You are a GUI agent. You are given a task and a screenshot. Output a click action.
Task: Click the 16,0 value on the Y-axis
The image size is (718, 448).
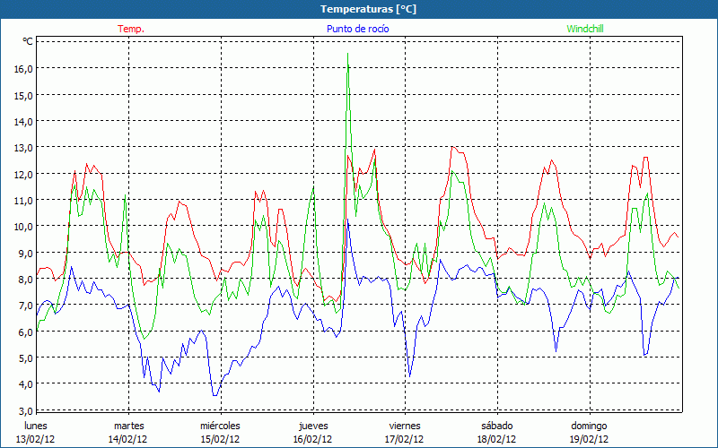click(x=23, y=68)
